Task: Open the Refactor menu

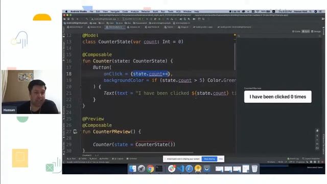Action: (x=146, y=11)
